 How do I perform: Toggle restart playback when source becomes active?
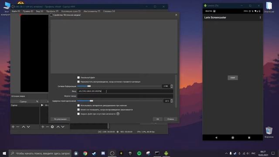coord(78,82)
